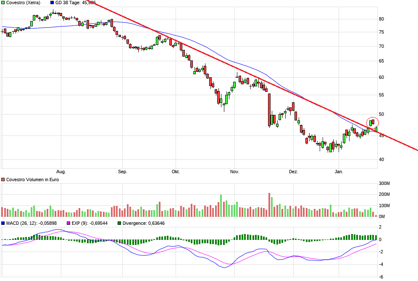Click the 'Nov.' month label
Screen dimensions: 418x281
234,172
